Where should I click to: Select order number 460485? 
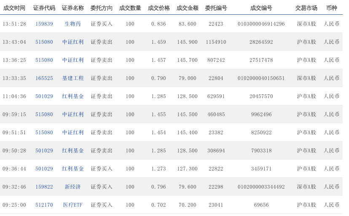[216, 115]
